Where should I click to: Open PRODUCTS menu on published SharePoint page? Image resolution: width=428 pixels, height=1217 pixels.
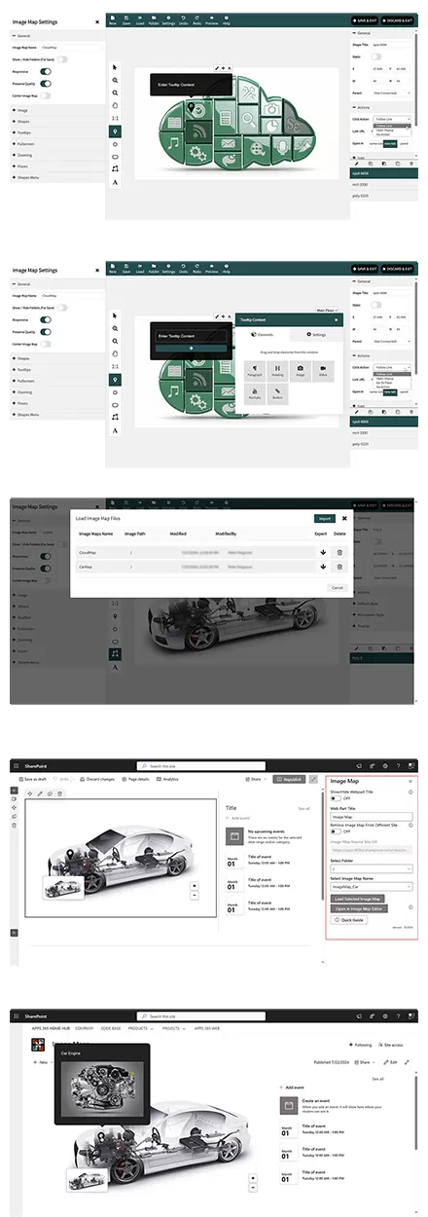coord(139,1027)
